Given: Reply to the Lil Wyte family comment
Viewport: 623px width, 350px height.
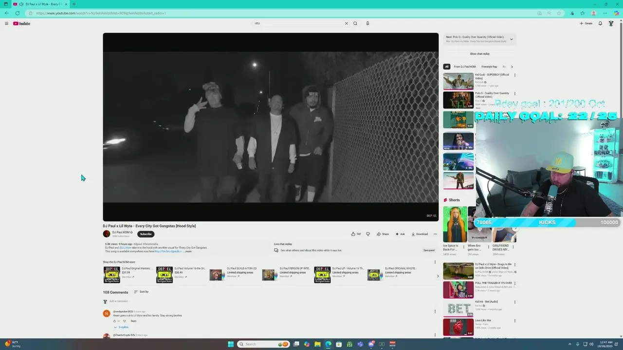Looking at the screenshot, I should 133,321.
